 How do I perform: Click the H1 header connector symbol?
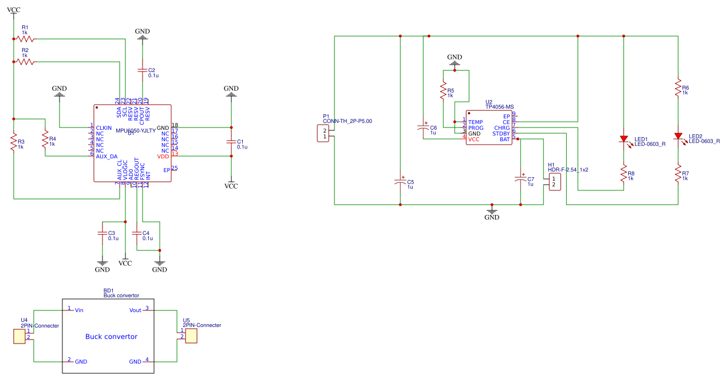(554, 182)
